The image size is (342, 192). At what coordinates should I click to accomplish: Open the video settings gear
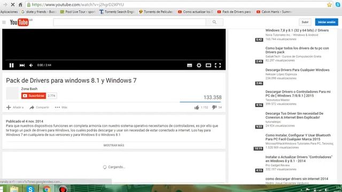click(199, 65)
